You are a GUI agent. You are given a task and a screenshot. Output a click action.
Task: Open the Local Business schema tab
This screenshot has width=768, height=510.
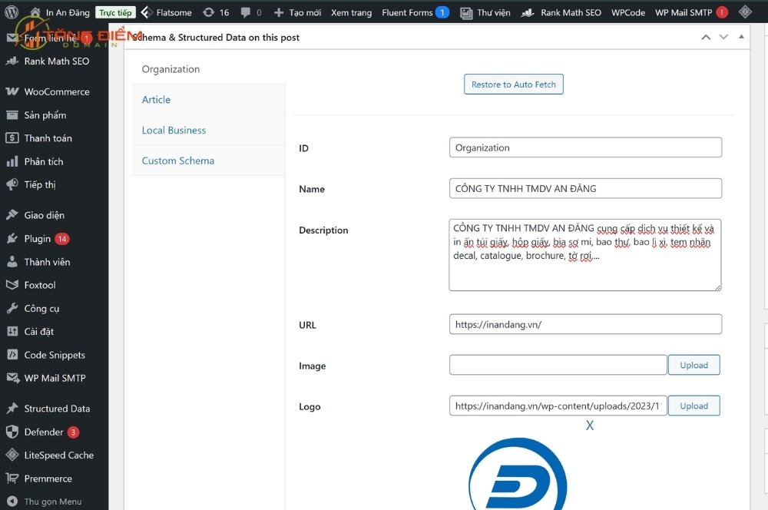tap(209, 131)
